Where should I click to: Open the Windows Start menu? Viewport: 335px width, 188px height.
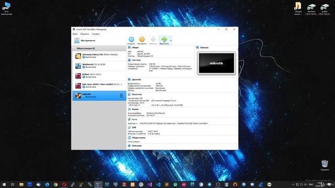click(x=4, y=184)
